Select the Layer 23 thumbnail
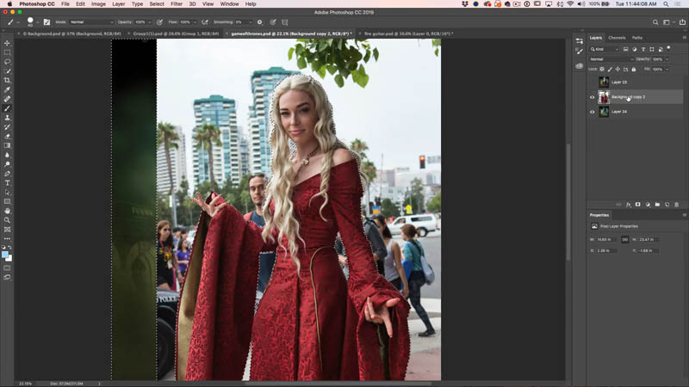The height and width of the screenshot is (387, 689). (x=605, y=82)
